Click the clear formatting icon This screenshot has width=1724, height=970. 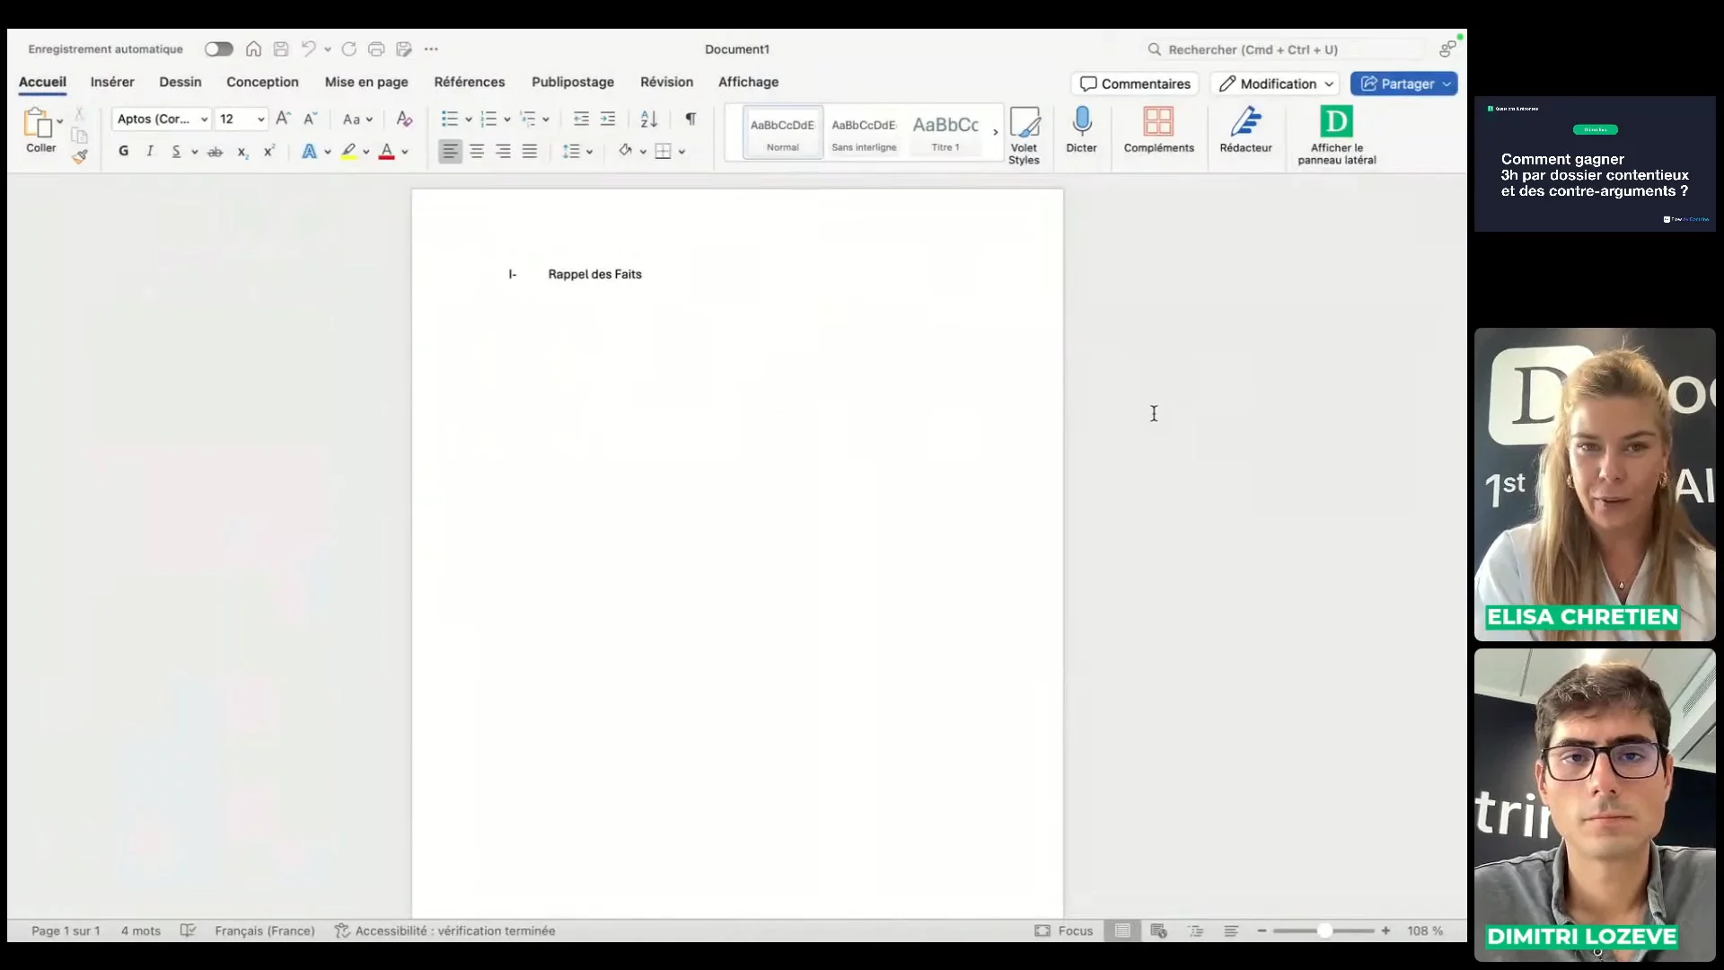[x=404, y=119]
